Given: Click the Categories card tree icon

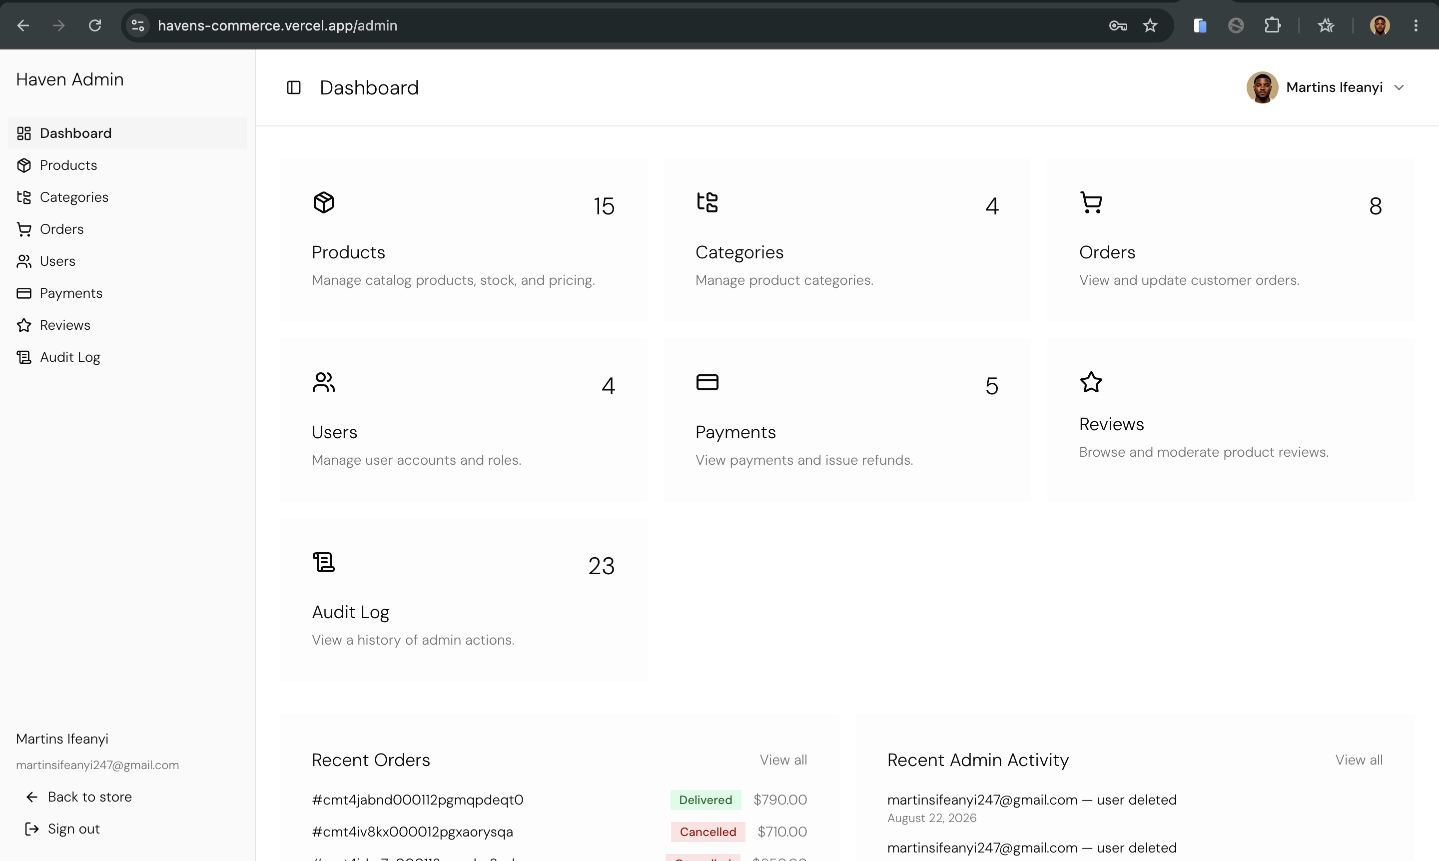Looking at the screenshot, I should click(x=707, y=202).
